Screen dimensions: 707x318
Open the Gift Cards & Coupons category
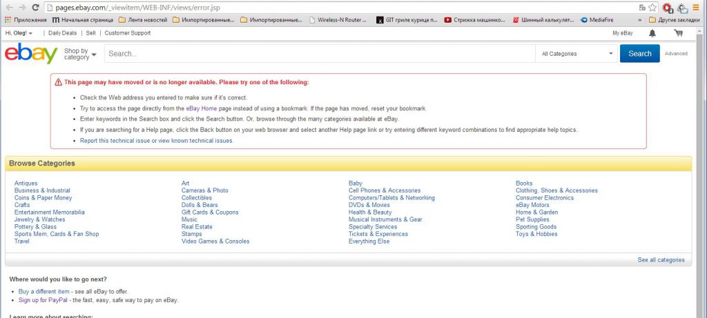[210, 212]
